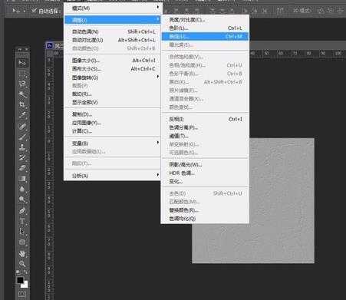The height and width of the screenshot is (300, 346).
Task: Open the Move tool preset dropdown in options bar
Action: click(x=25, y=11)
